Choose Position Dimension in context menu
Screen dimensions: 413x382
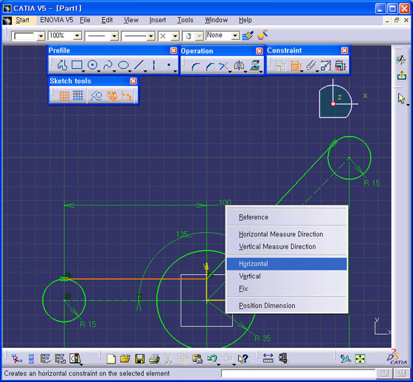[x=287, y=306]
